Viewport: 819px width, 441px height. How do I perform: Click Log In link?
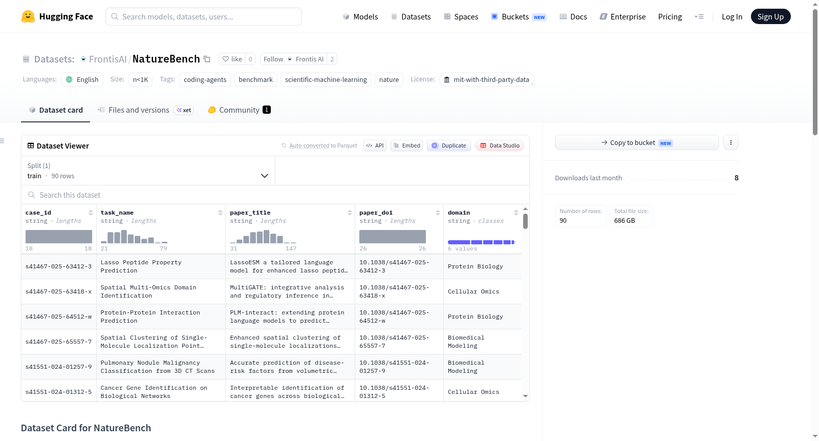point(732,16)
